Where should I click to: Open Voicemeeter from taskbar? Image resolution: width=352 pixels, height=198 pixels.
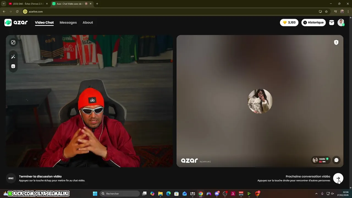[x=241, y=194]
